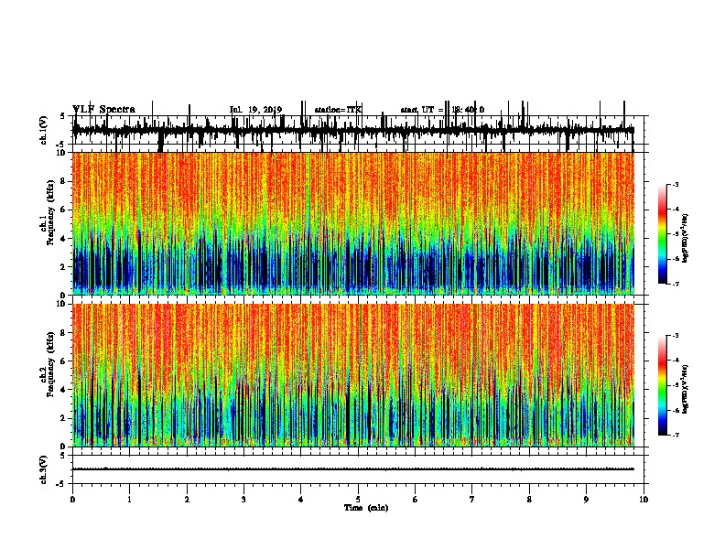The image size is (725, 560).
Task: Select the "start UT = 18:40:0" header text
Action: point(442,110)
